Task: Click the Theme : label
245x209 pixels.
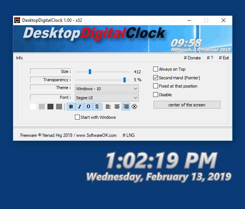Action: click(51, 88)
